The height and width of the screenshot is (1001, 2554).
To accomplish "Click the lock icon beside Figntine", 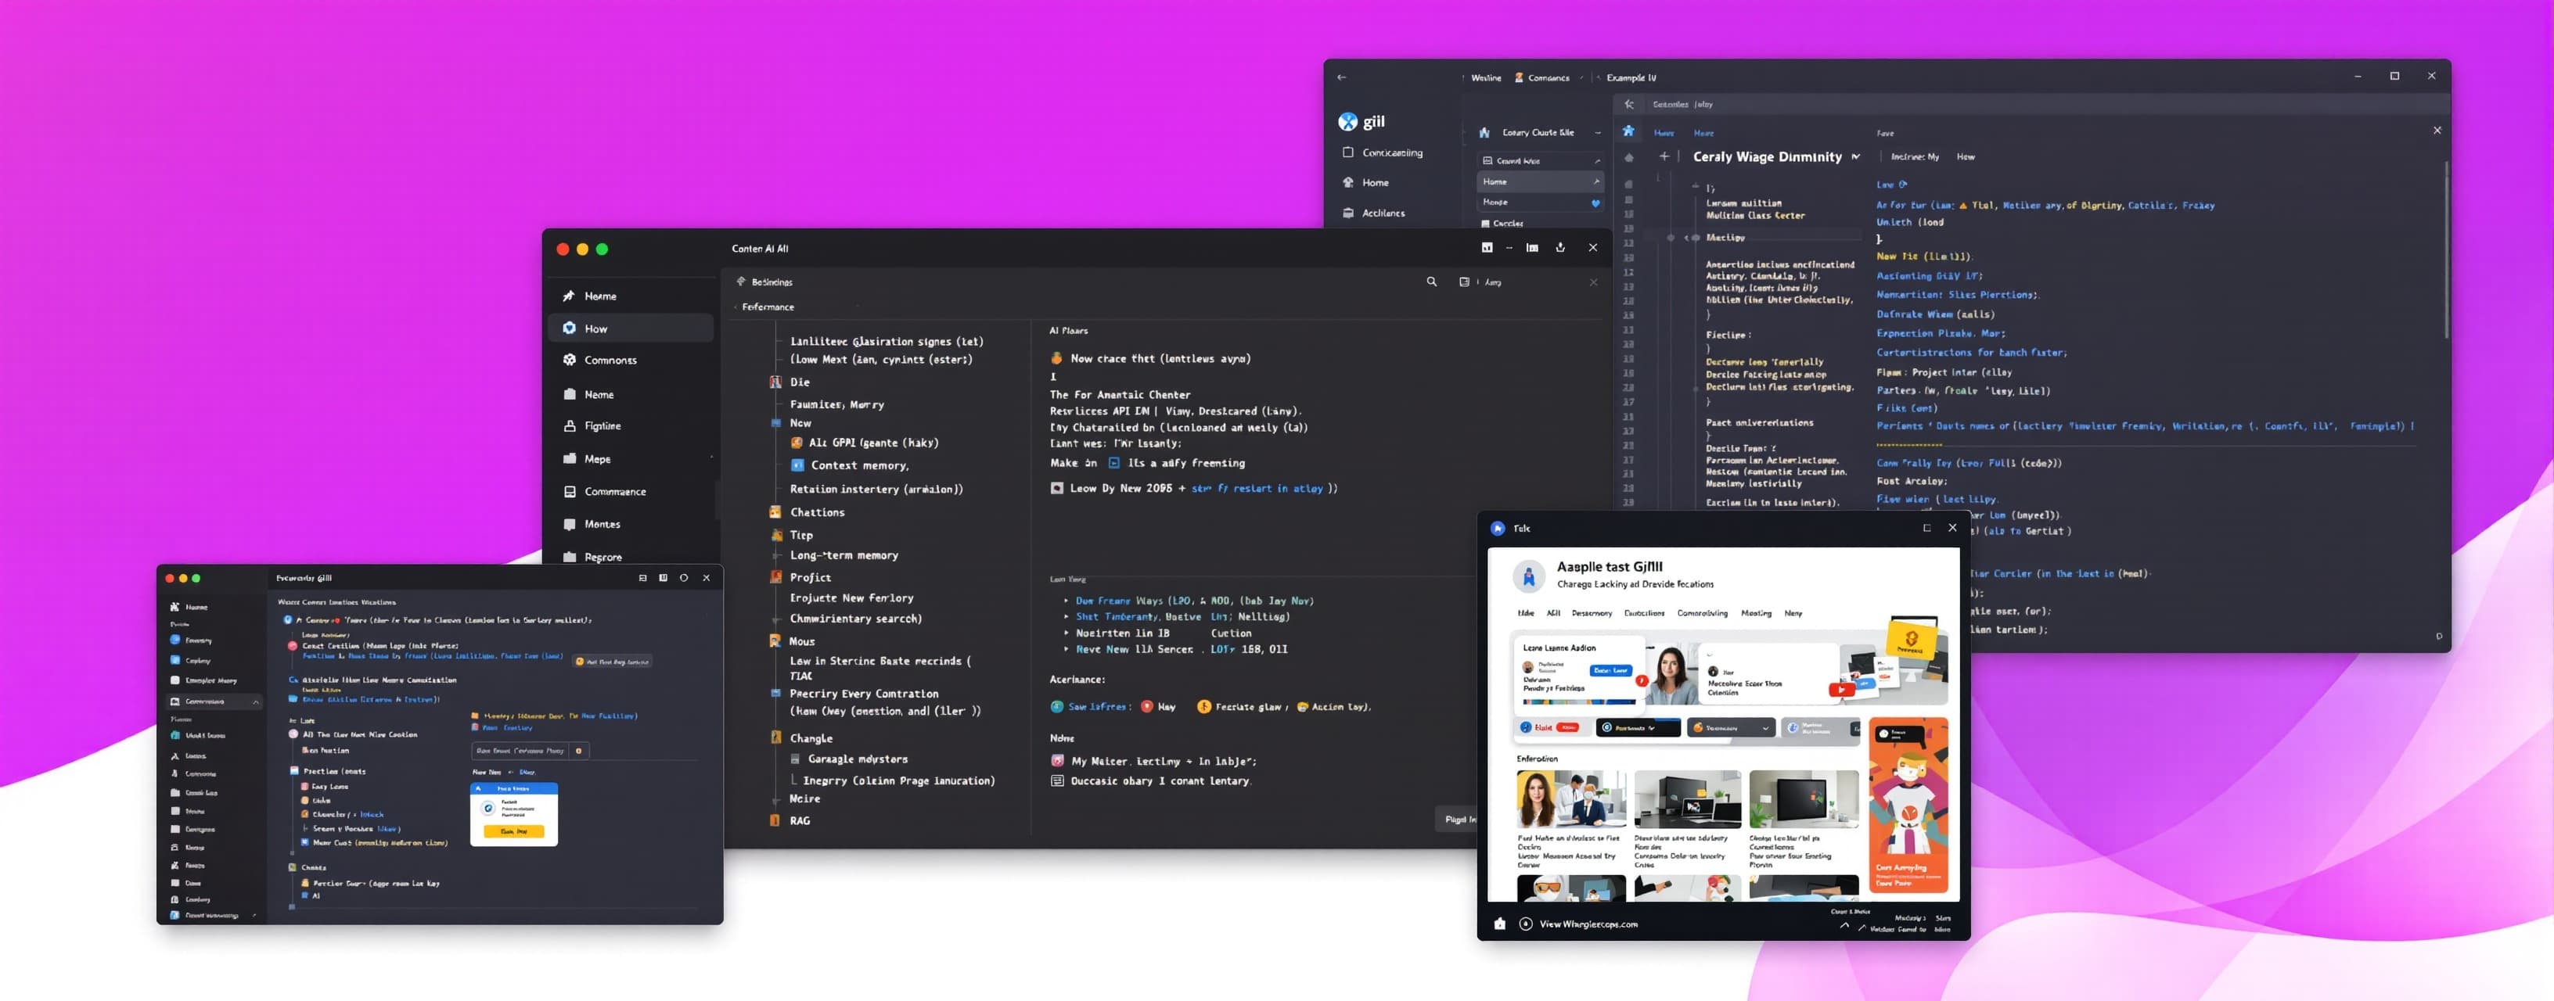I will [569, 426].
